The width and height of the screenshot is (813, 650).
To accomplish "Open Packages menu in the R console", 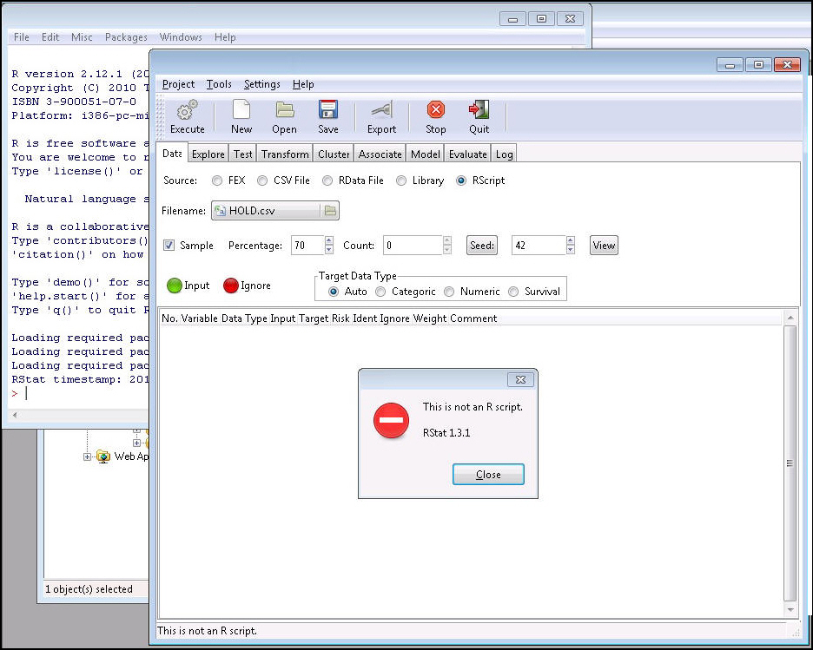I will click(126, 37).
